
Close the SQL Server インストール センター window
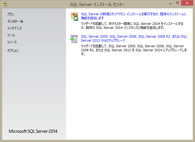[x=187, y=3]
